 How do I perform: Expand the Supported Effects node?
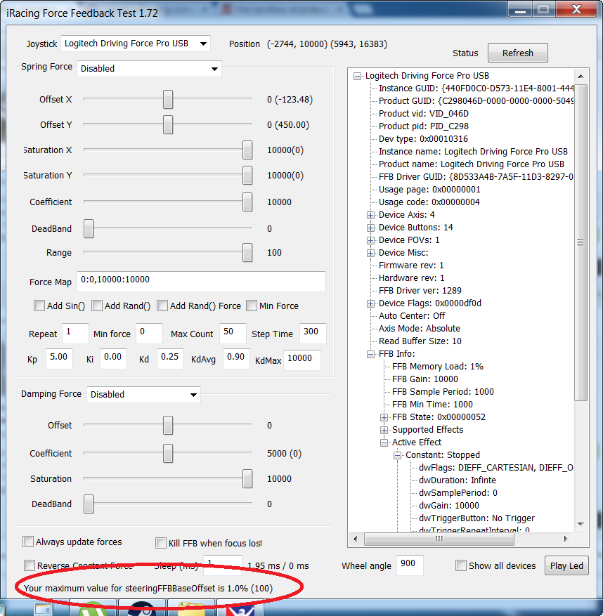[x=384, y=430]
